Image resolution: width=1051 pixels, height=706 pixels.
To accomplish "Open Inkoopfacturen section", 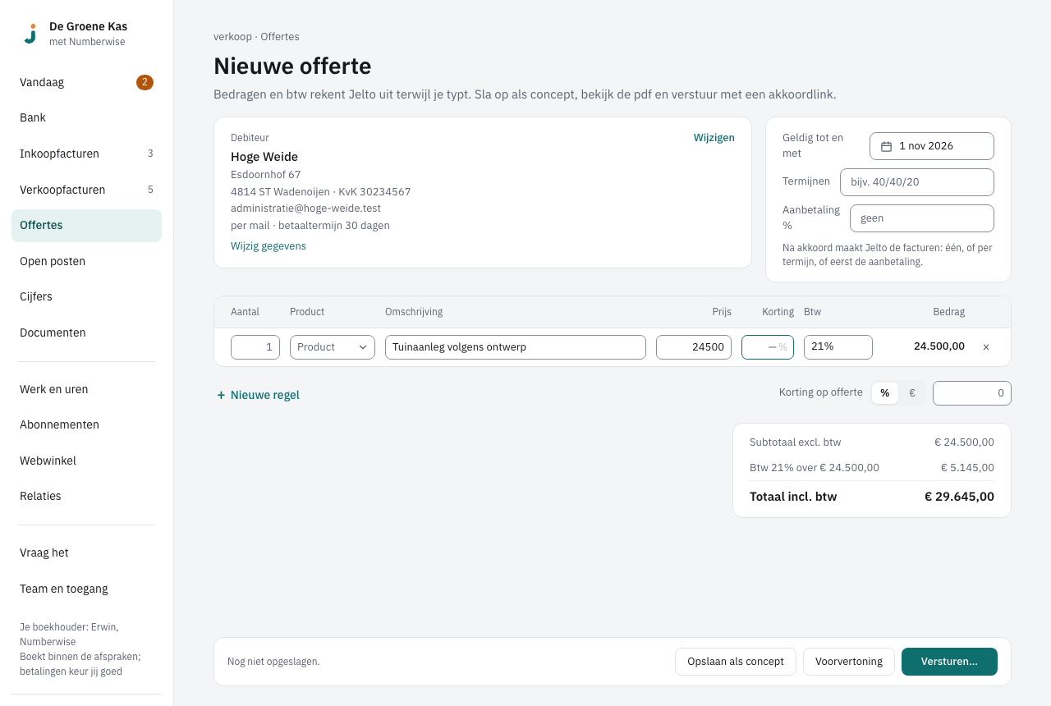I will [x=86, y=154].
